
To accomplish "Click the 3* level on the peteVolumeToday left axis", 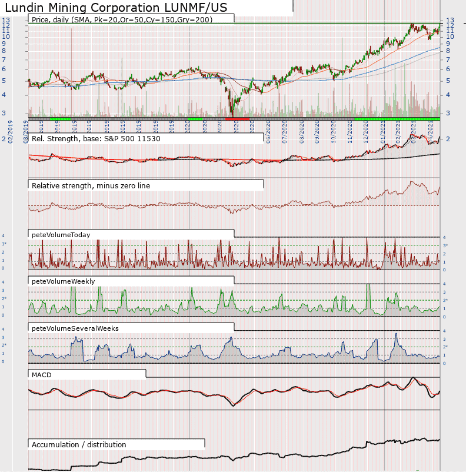I will [4, 244].
